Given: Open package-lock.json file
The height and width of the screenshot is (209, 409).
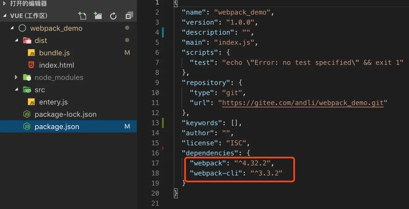Looking at the screenshot, I should 66,114.
